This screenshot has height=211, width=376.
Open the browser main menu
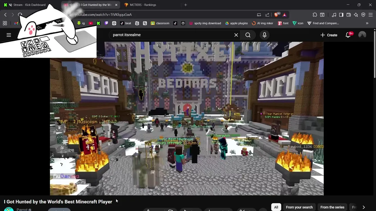371,15
